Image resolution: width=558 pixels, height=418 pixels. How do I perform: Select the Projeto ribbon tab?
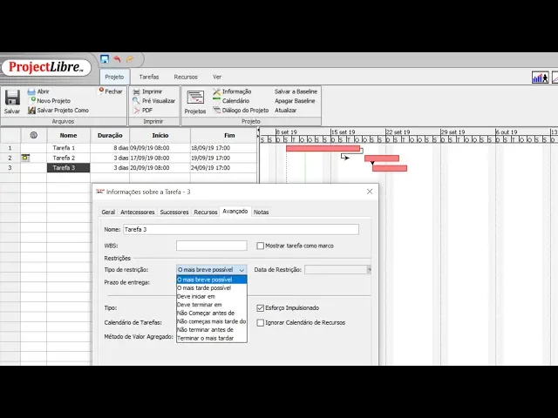(114, 77)
